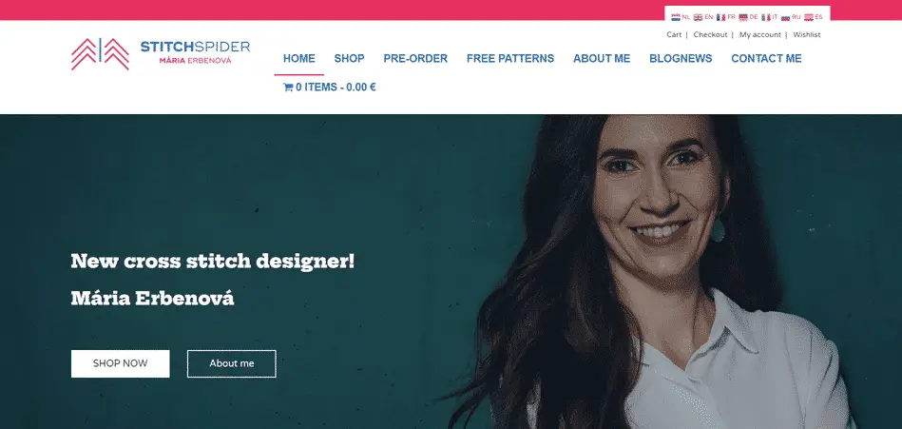Navigate to Blognews

point(681,59)
